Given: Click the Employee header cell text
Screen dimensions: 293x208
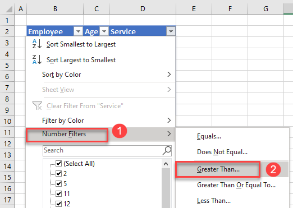Looking at the screenshot, I should coord(45,31).
